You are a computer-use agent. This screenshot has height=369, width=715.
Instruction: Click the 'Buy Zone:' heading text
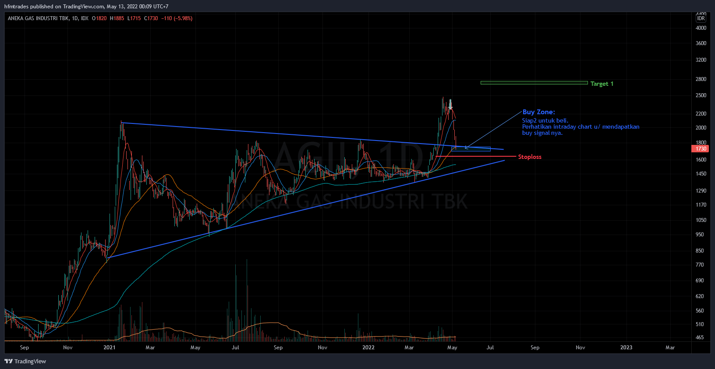click(x=538, y=112)
